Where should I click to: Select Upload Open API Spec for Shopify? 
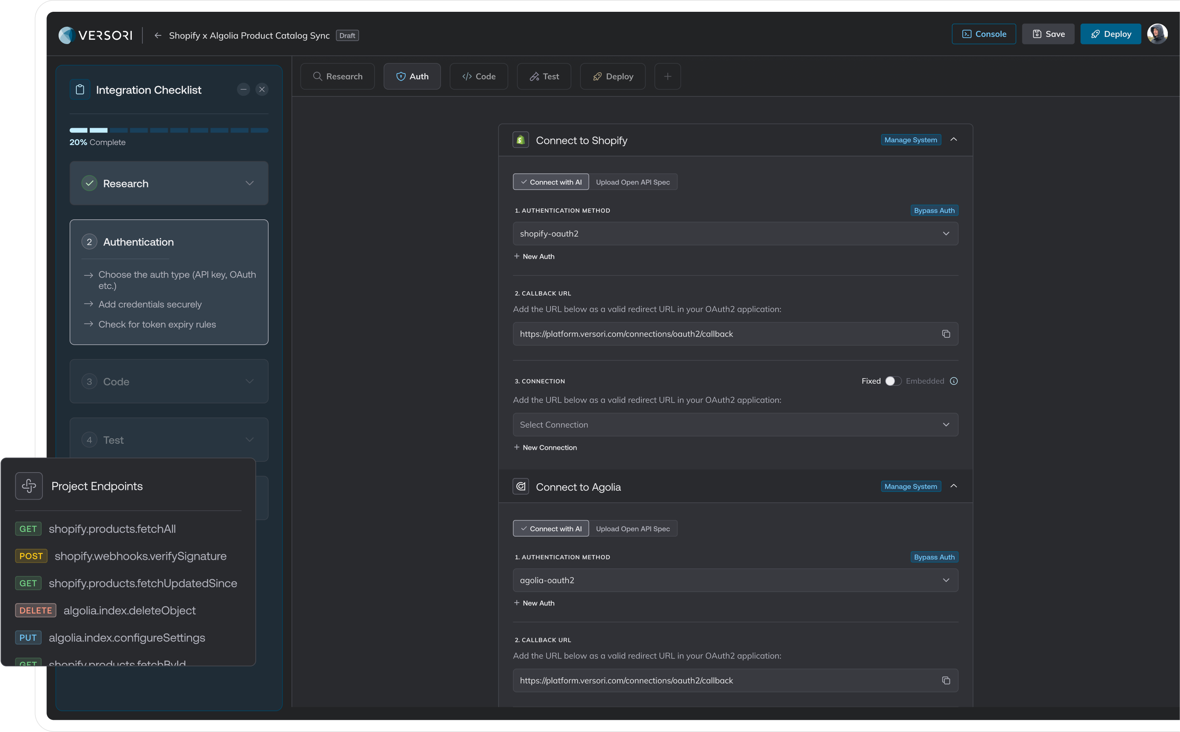point(633,182)
